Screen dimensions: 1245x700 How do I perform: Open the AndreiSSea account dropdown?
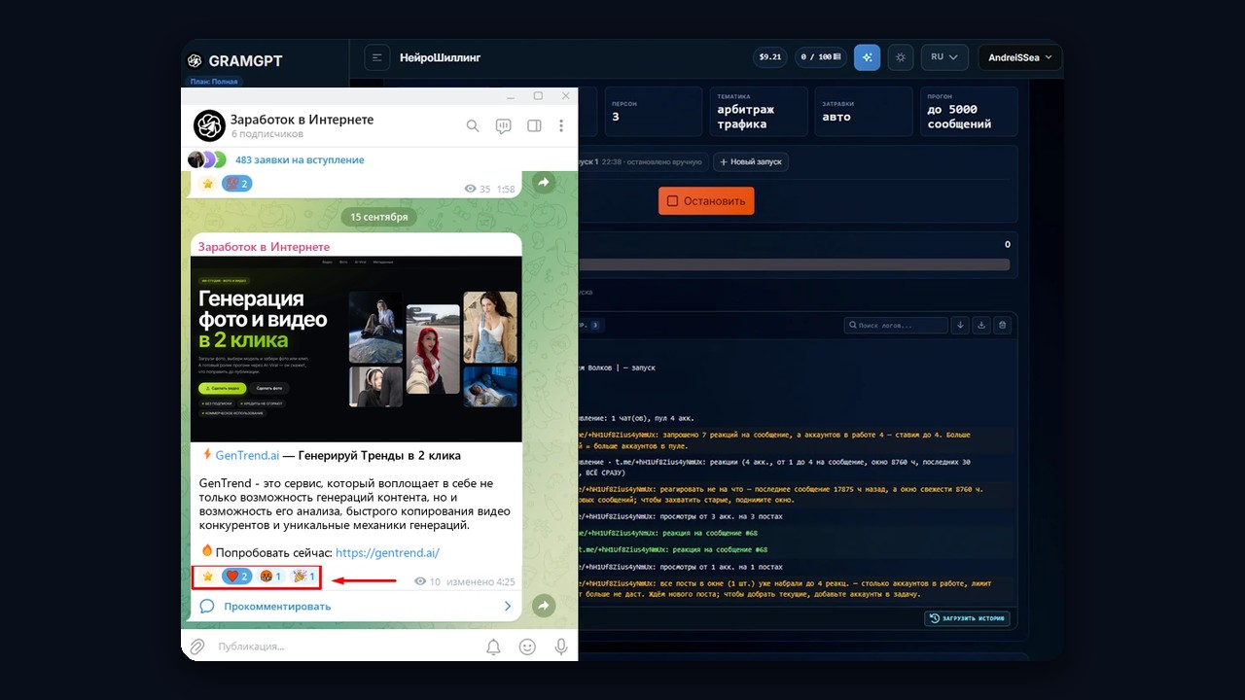1020,57
